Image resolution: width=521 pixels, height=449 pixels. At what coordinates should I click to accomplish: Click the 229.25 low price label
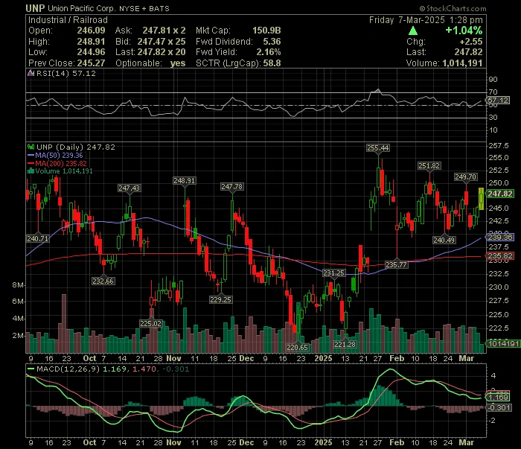220,299
